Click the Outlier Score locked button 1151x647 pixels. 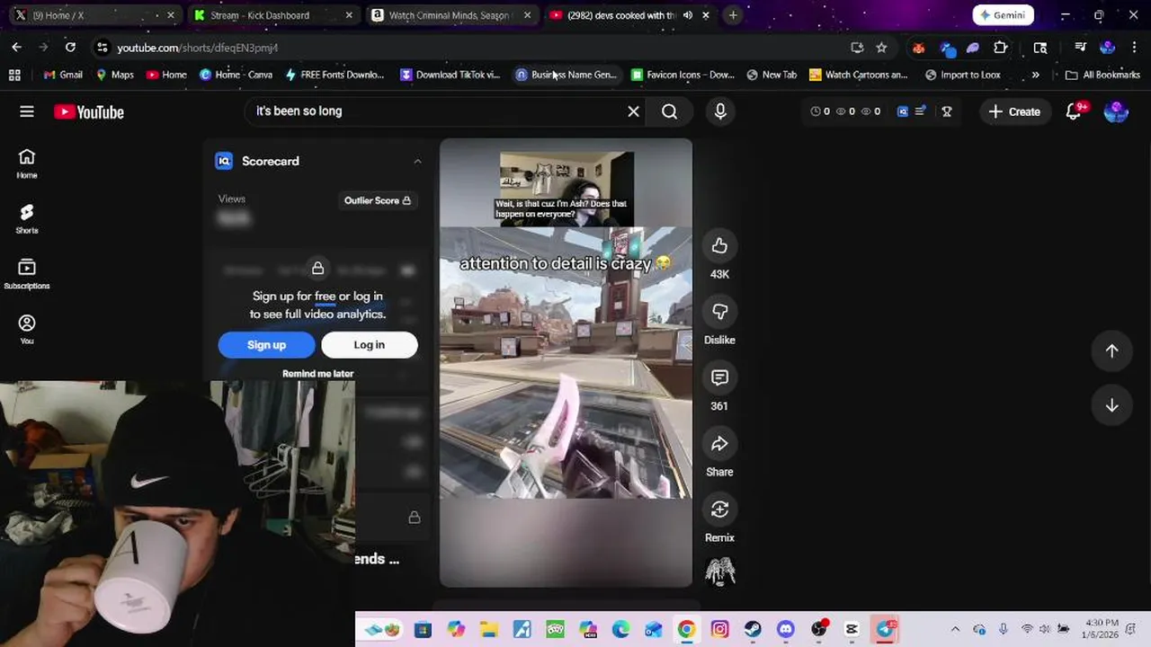coord(378,200)
